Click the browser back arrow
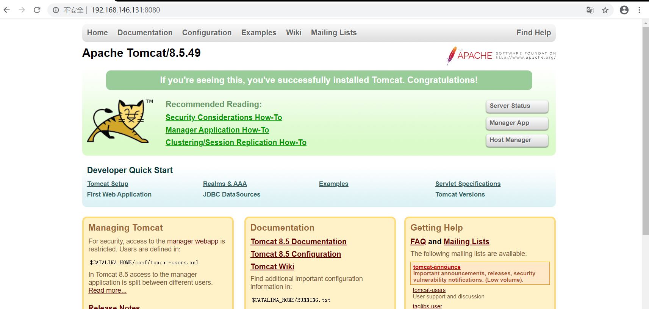The height and width of the screenshot is (309, 649). point(7,10)
